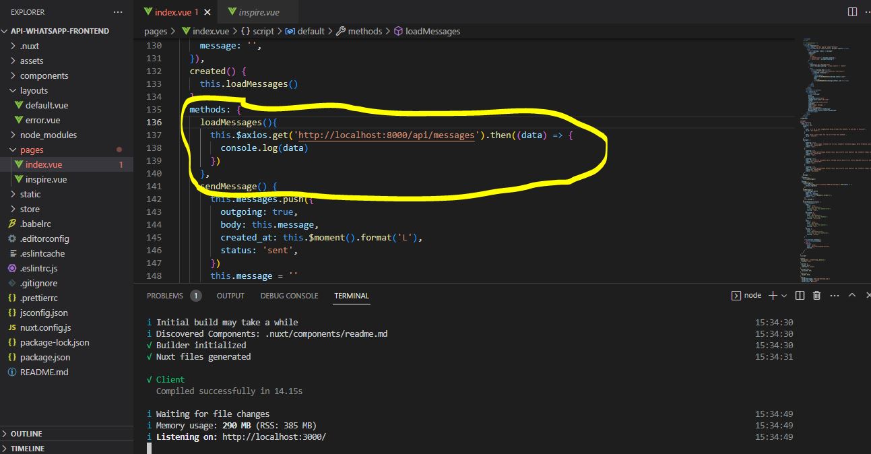Switch to the inspire.vue tab

coord(258,11)
